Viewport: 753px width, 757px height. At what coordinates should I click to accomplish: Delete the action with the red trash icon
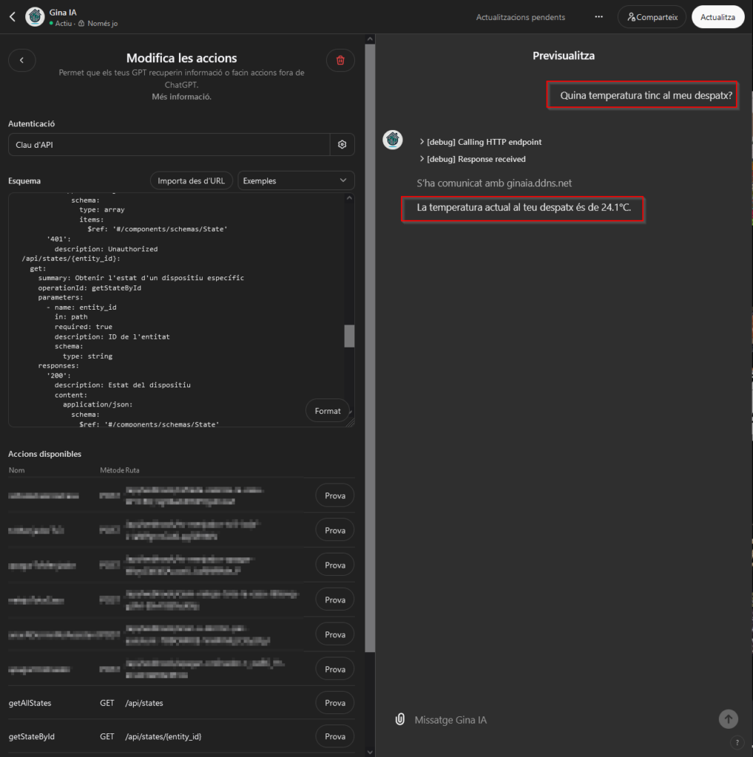coord(340,61)
